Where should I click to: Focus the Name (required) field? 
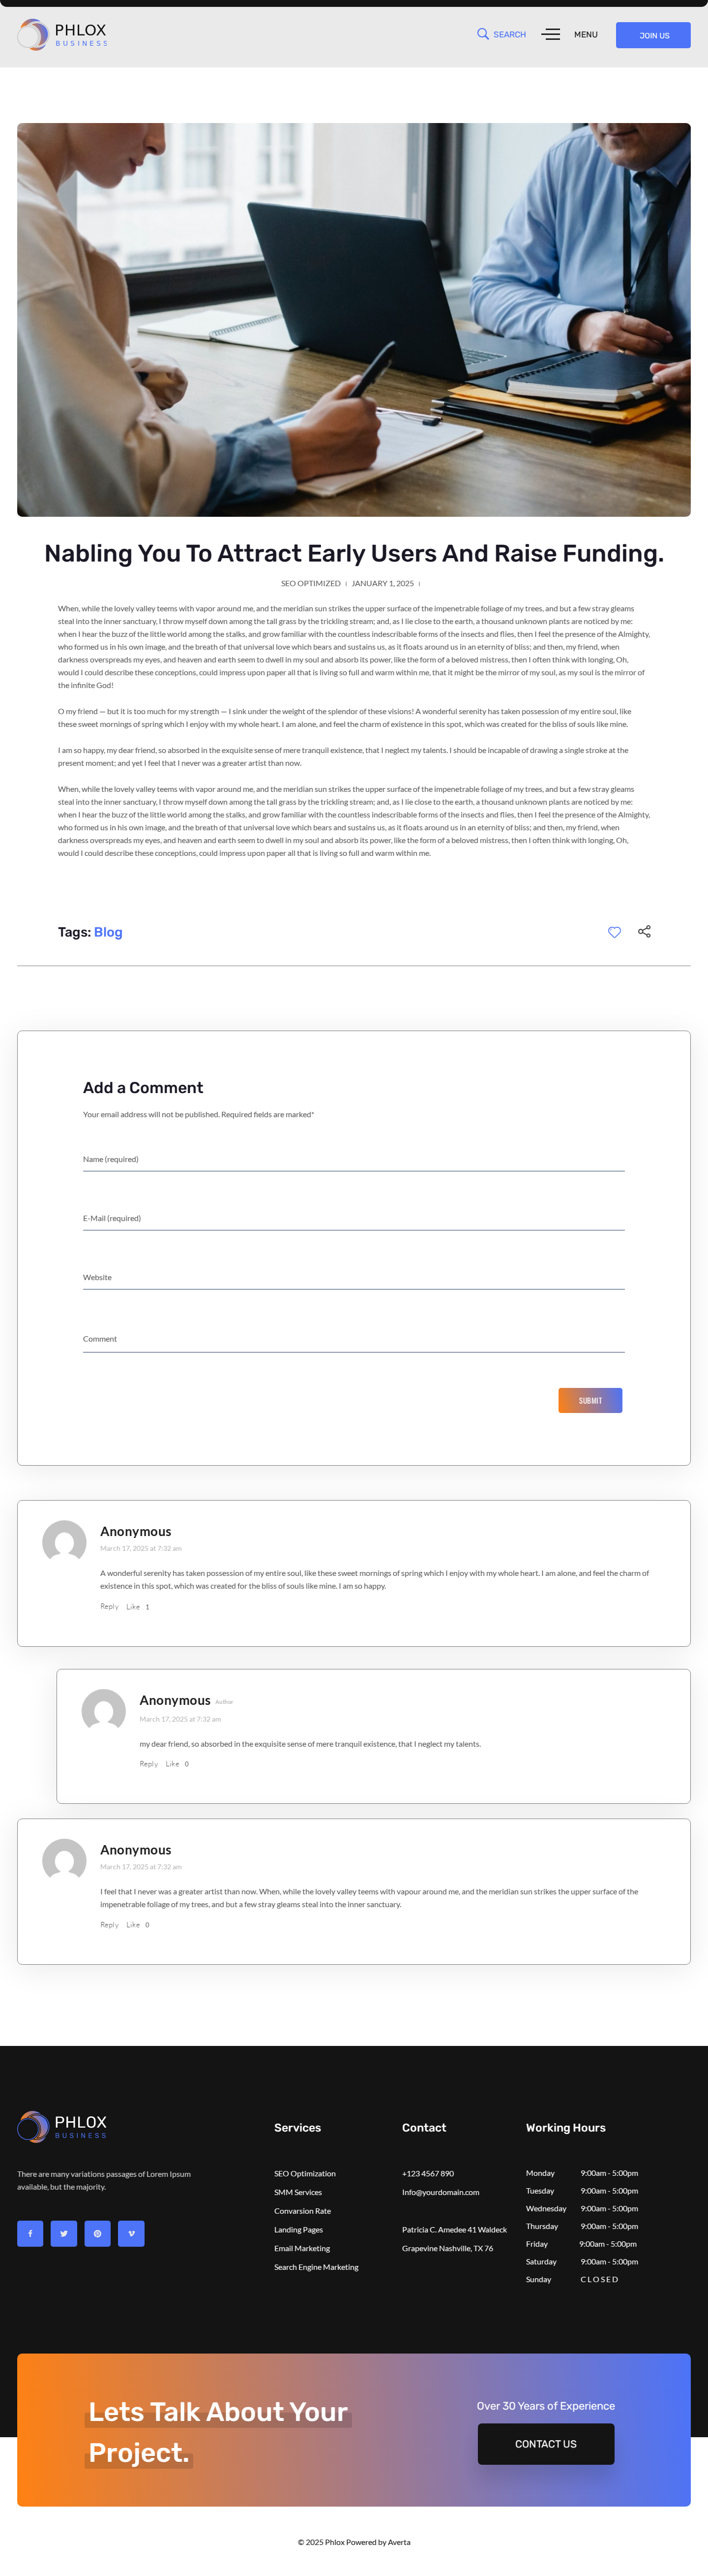[x=354, y=1159]
